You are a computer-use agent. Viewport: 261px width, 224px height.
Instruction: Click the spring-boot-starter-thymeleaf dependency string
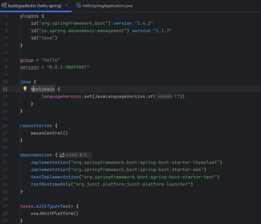(145, 163)
